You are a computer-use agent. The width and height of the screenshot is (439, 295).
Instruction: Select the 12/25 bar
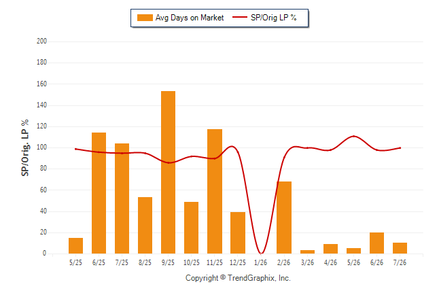coord(238,233)
